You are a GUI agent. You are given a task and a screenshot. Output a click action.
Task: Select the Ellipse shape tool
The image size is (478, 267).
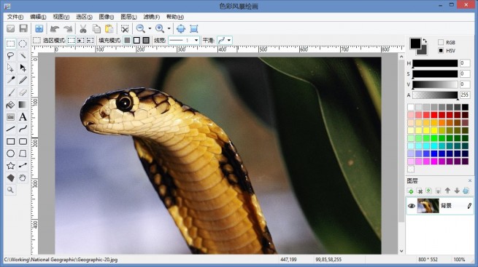click(10, 154)
